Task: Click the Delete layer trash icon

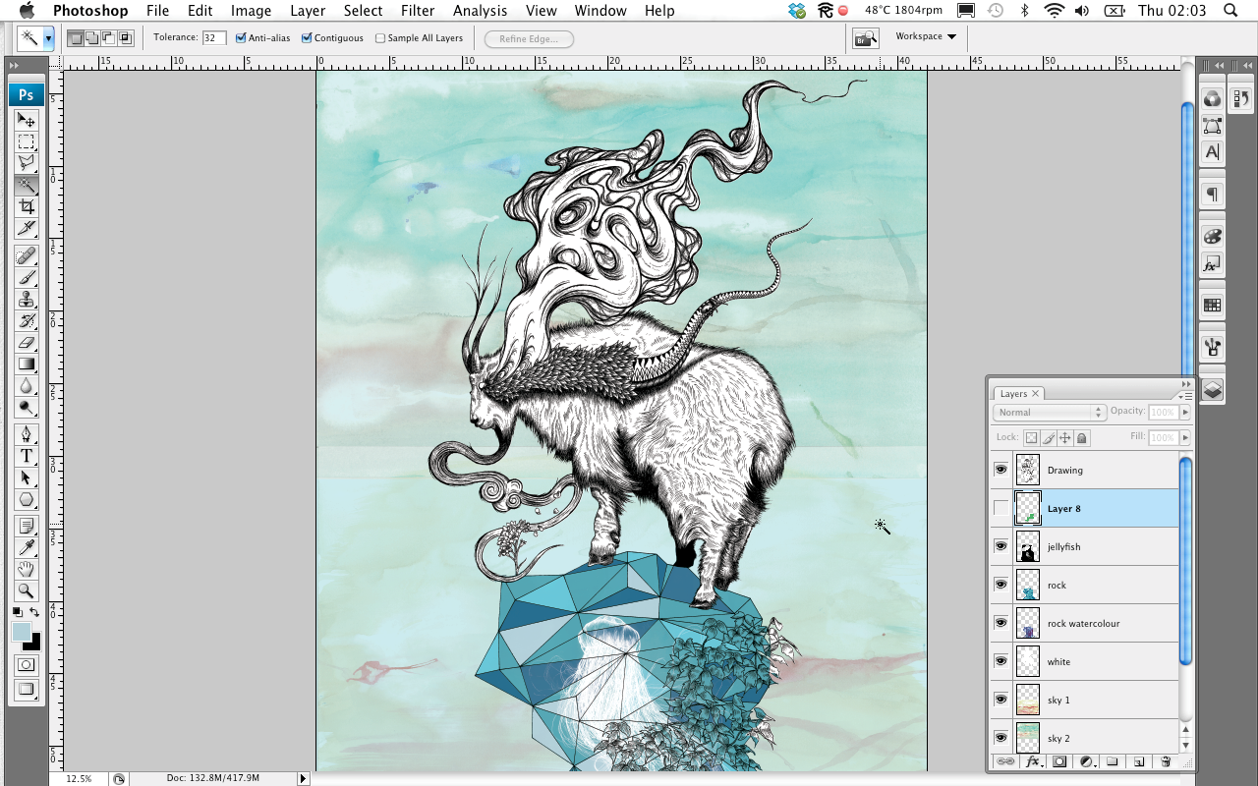Action: [1166, 761]
